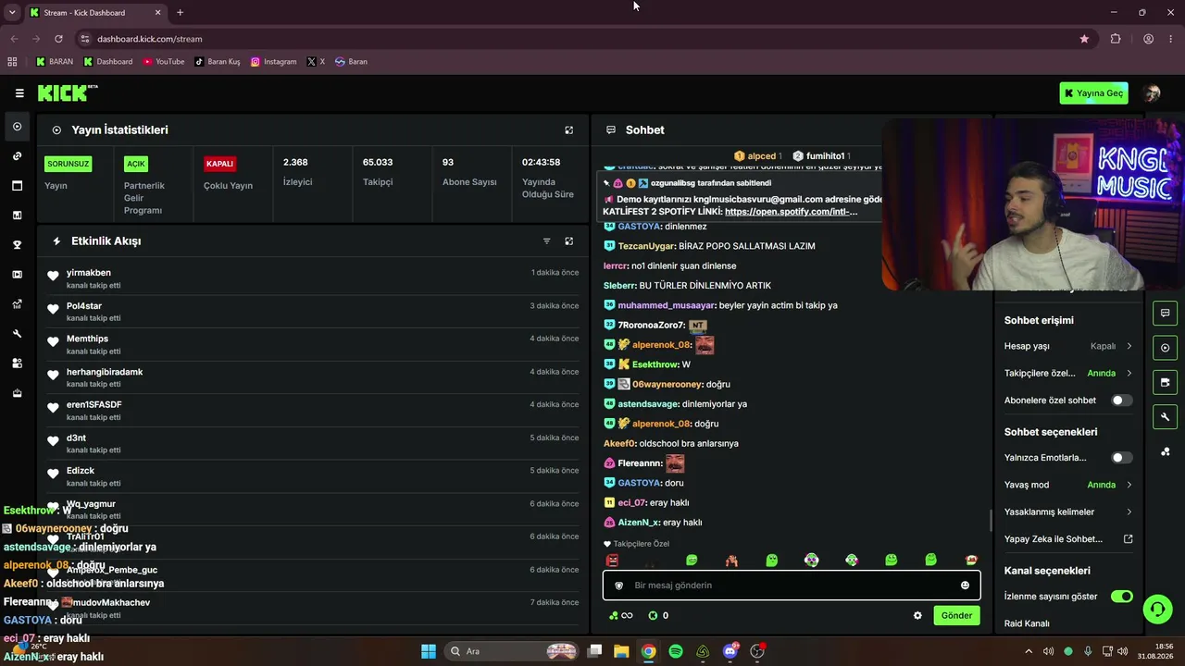Viewport: 1185px width, 666px height.
Task: Filter the Etkinlik Akışı activity feed
Action: click(546, 241)
